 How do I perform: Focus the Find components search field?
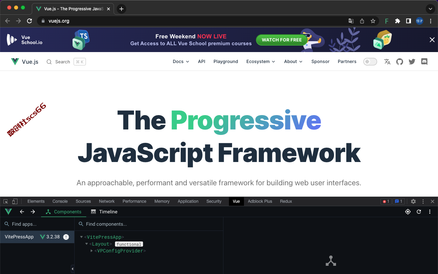click(149, 224)
